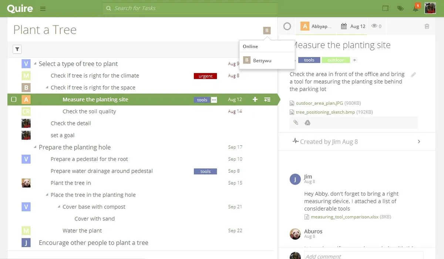Click assignee V on 'Cover base with compost'
The height and width of the screenshot is (259, 444).
point(26,206)
